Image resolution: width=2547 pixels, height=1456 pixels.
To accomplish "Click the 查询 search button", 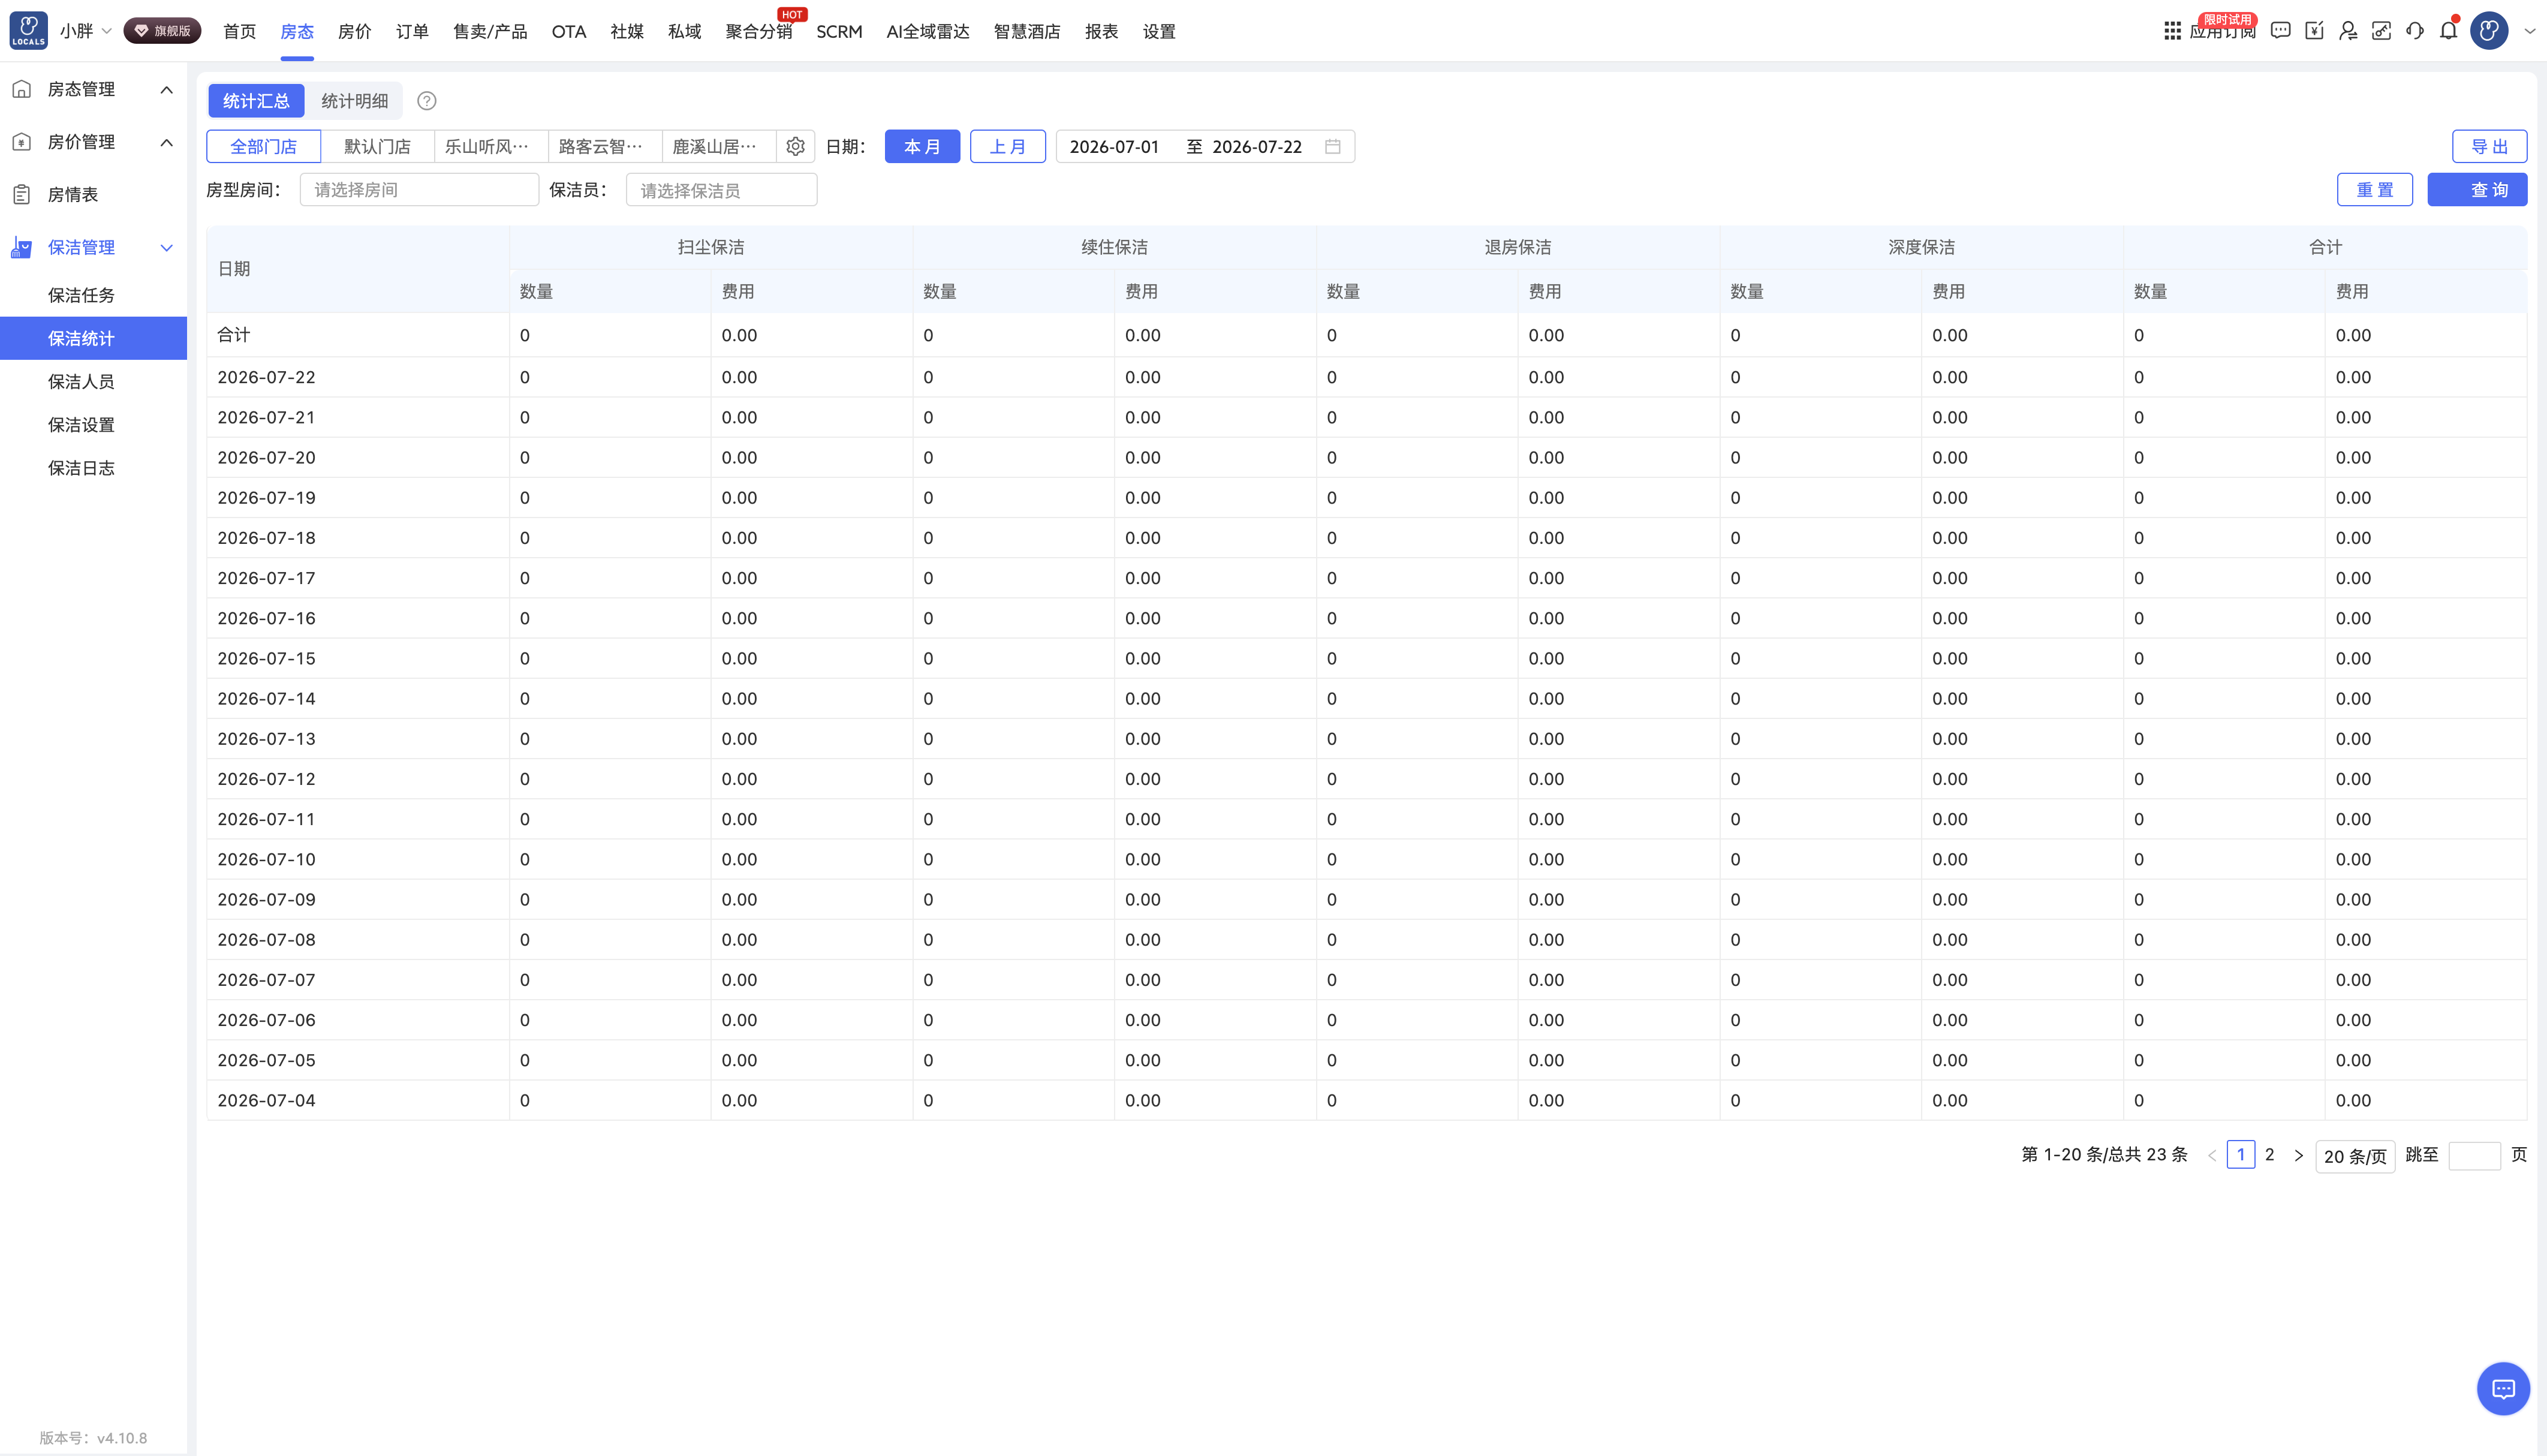I will (2477, 190).
